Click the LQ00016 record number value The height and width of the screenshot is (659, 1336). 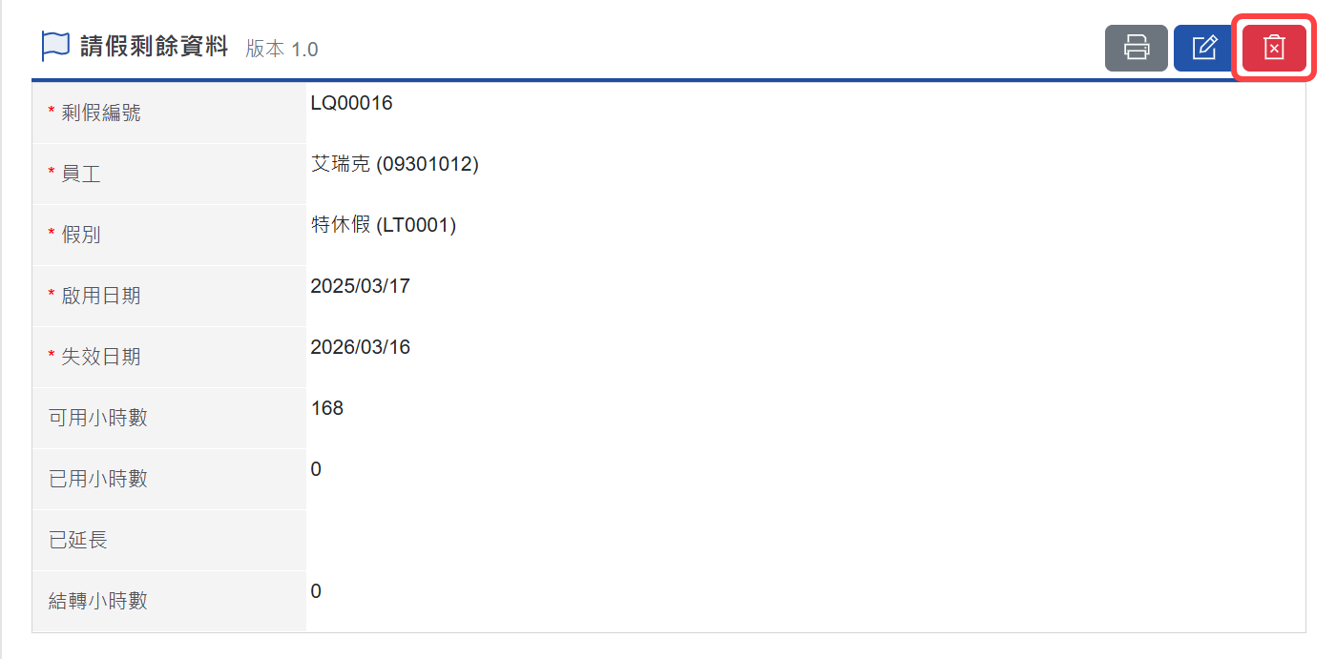click(x=351, y=103)
